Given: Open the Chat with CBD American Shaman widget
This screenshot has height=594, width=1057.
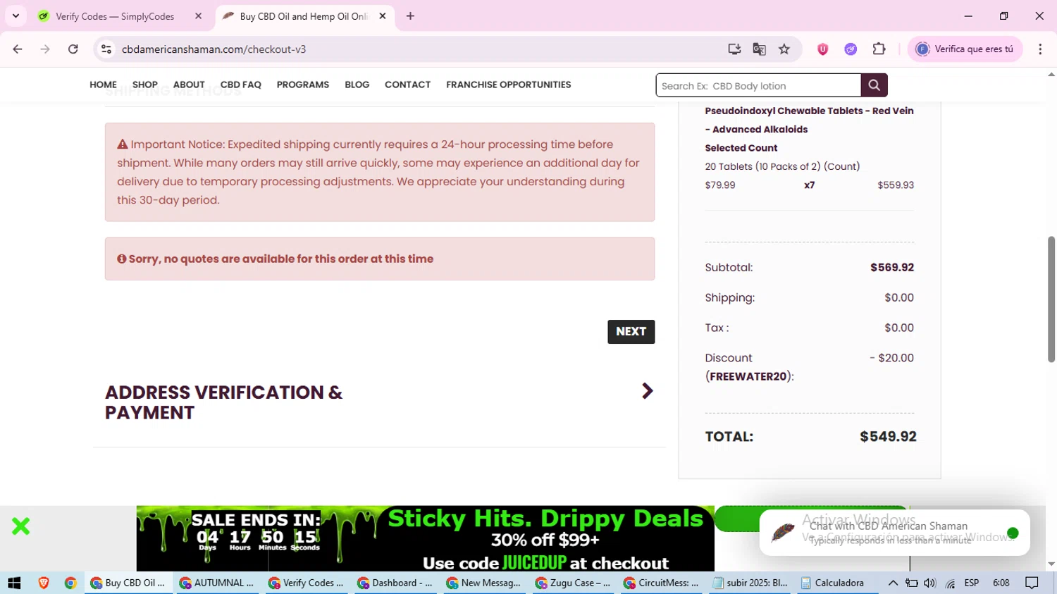Looking at the screenshot, I should tap(894, 533).
